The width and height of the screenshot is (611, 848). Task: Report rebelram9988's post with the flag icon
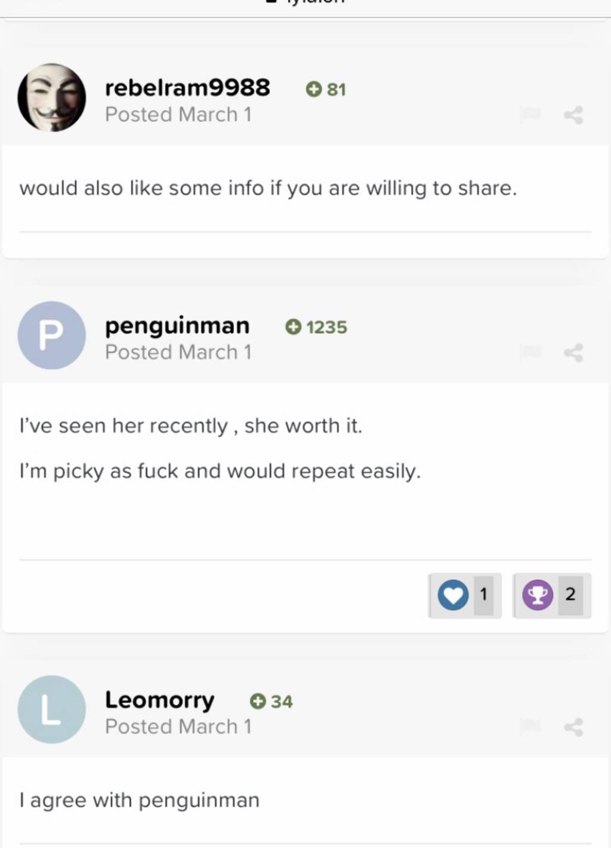pos(530,114)
